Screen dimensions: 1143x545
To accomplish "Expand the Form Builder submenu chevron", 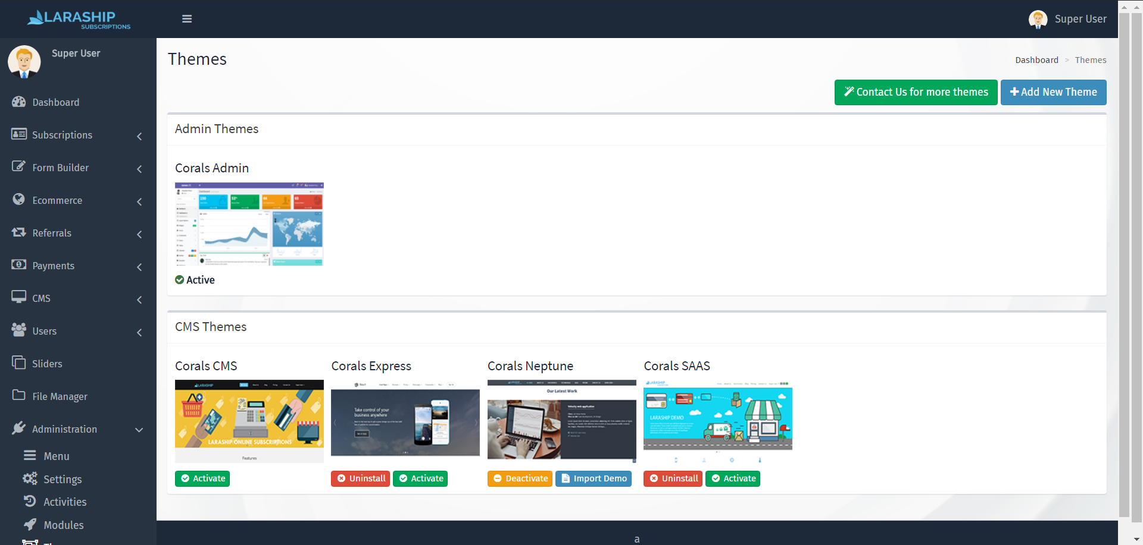I will [x=139, y=169].
